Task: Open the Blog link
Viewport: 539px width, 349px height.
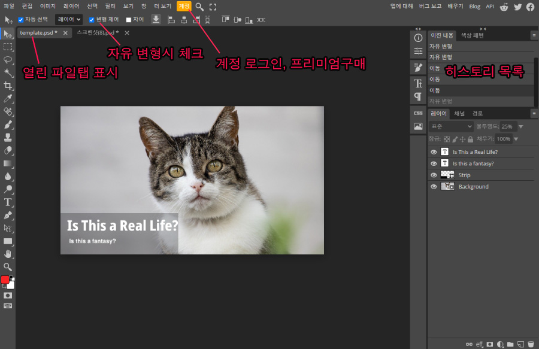Action: tap(474, 7)
